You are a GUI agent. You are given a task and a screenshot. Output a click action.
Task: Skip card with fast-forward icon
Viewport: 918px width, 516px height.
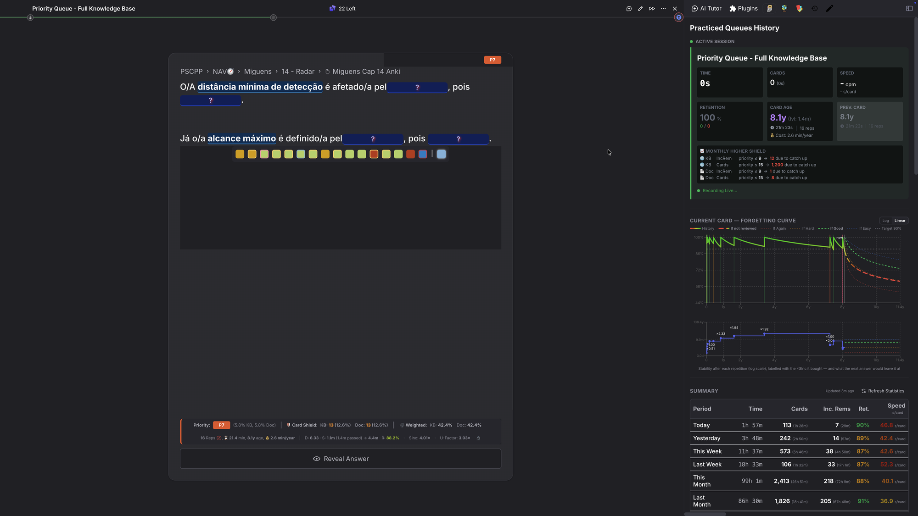652,9
